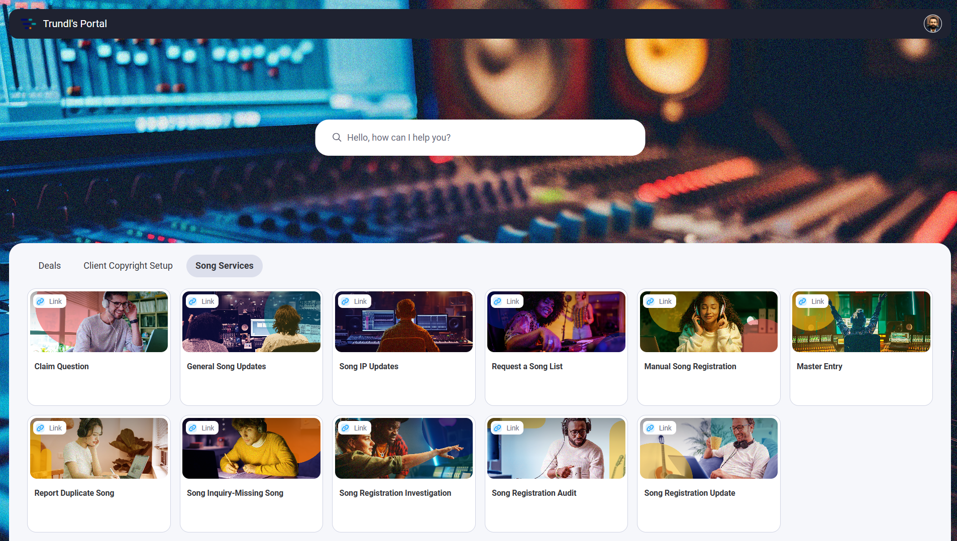Open the Report Duplicate Song thumbnail
Screen dimensions: 957x541
click(99, 448)
